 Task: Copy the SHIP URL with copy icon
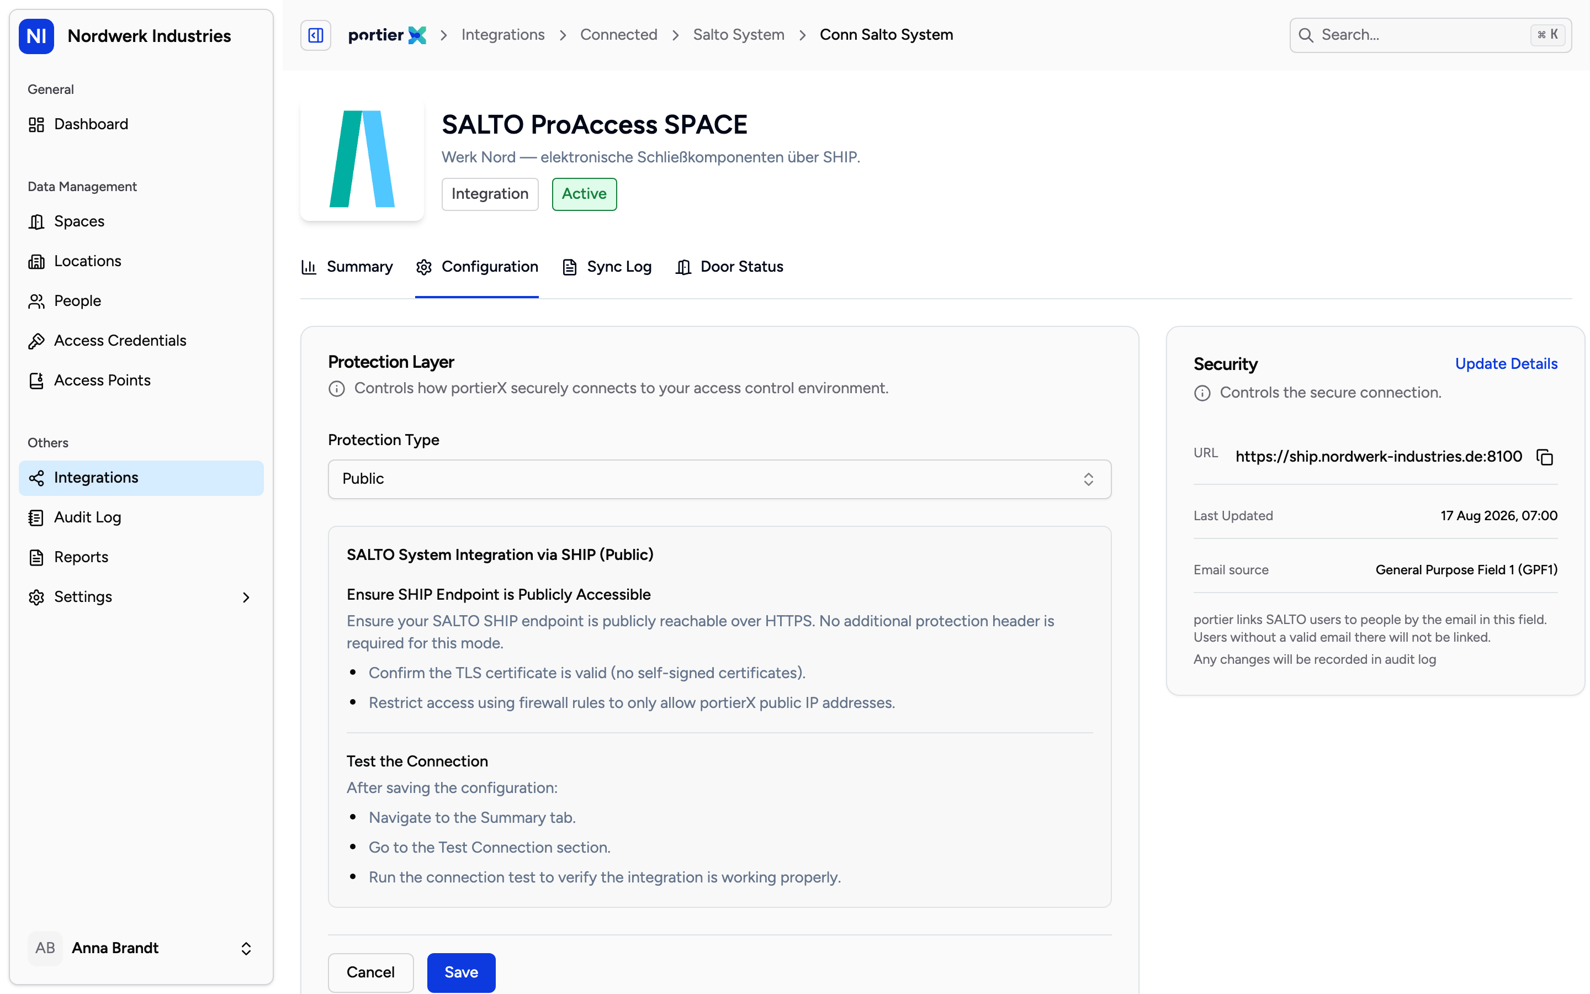click(1545, 457)
